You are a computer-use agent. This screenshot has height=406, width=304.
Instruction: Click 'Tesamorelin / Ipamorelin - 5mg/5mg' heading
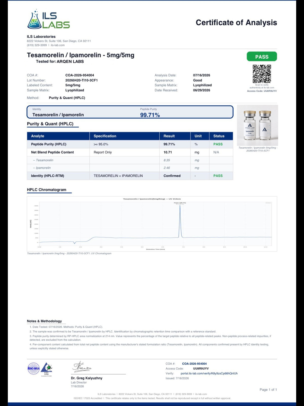tap(81, 55)
